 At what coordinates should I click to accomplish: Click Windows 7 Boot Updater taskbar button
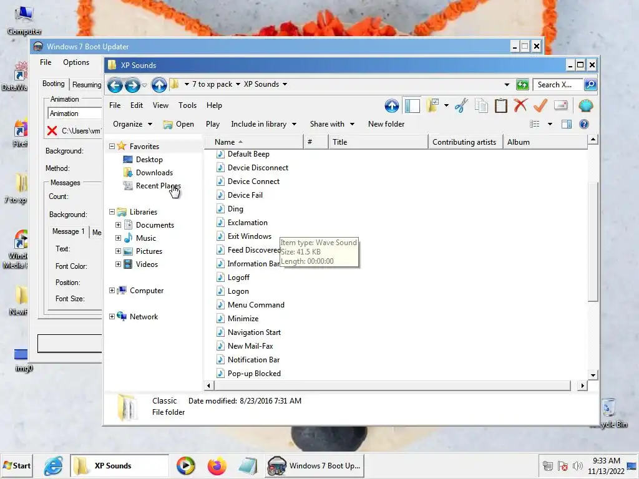click(x=315, y=465)
